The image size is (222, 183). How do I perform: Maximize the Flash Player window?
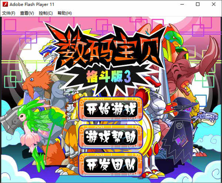198,4
